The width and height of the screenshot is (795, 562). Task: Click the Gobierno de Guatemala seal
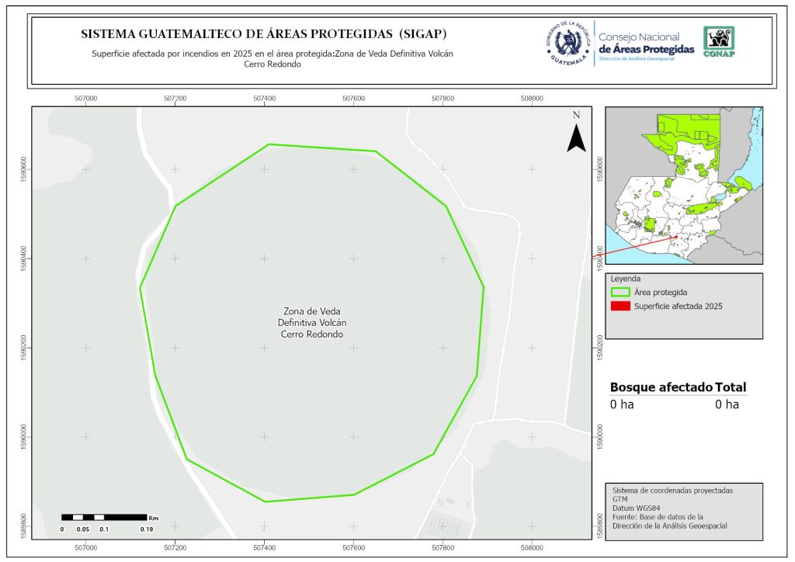coord(569,42)
